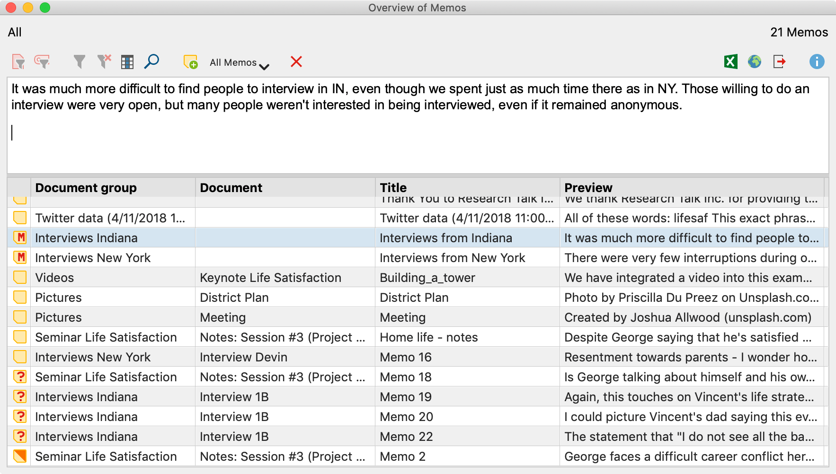The image size is (836, 474).
Task: Click the blue info icon
Action: pos(817,61)
